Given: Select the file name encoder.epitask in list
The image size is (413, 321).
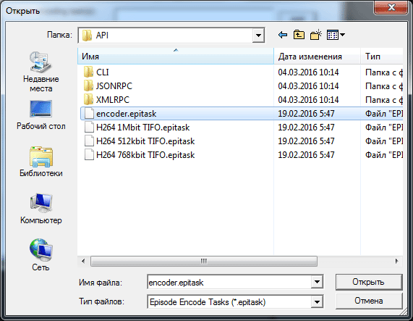Looking at the screenshot, I should click(x=126, y=114).
